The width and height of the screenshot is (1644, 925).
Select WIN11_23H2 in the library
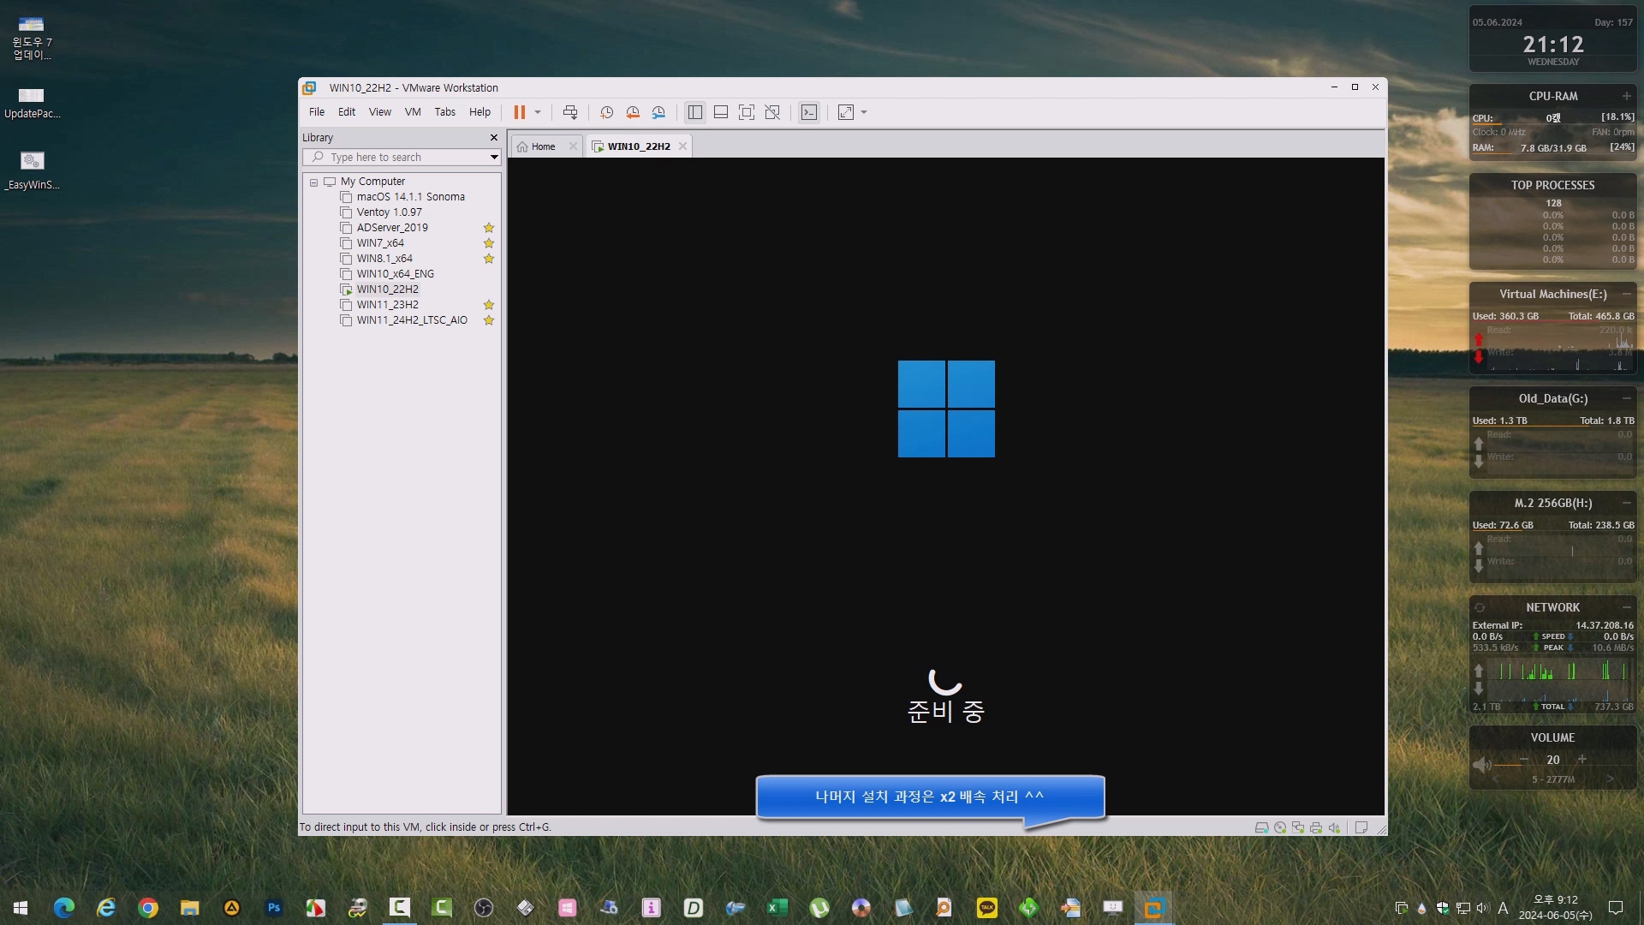click(387, 305)
